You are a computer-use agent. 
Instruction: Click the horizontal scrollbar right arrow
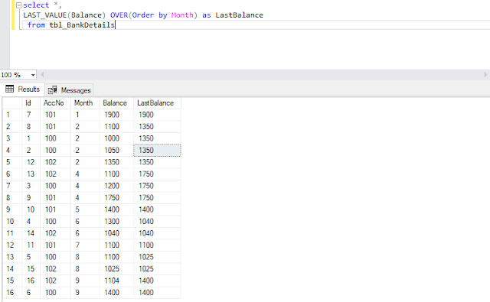[485, 75]
